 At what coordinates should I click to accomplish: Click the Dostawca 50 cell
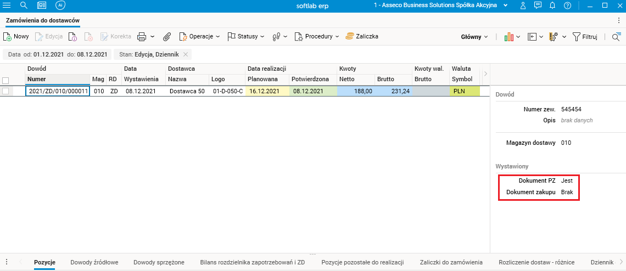pyautogui.click(x=187, y=91)
